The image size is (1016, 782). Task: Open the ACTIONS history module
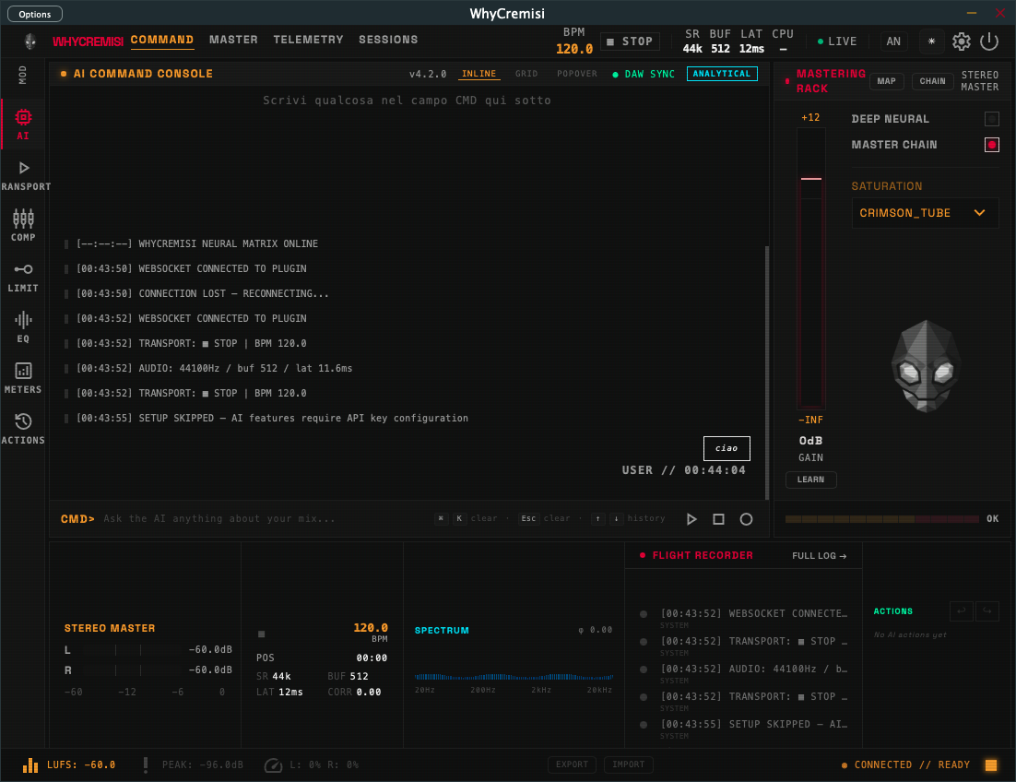pos(23,429)
